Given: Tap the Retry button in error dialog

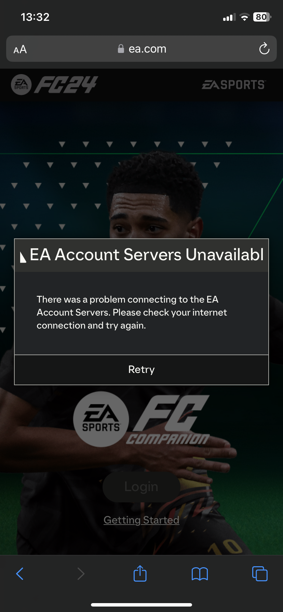Looking at the screenshot, I should click(141, 370).
